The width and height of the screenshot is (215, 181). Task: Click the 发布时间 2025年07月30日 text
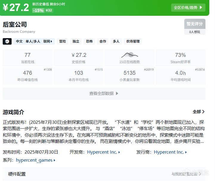coord(30,152)
